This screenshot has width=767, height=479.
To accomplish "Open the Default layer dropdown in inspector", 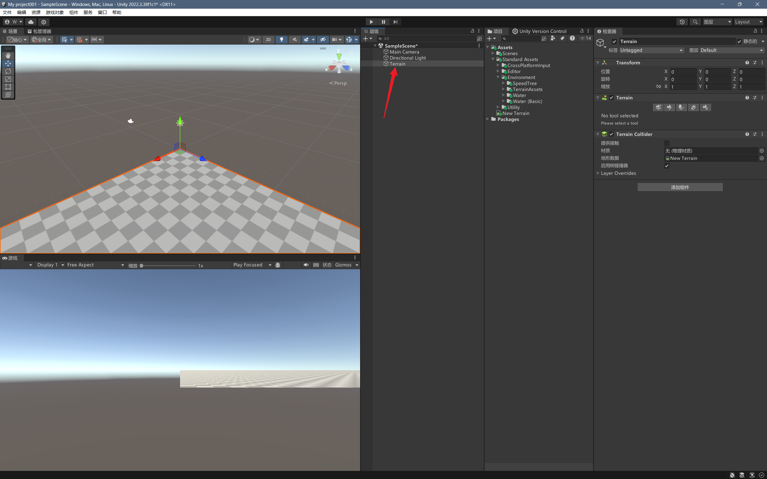I will (x=732, y=50).
